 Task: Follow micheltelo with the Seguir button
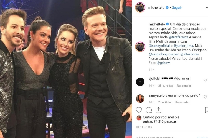pyautogui.click(x=177, y=7)
